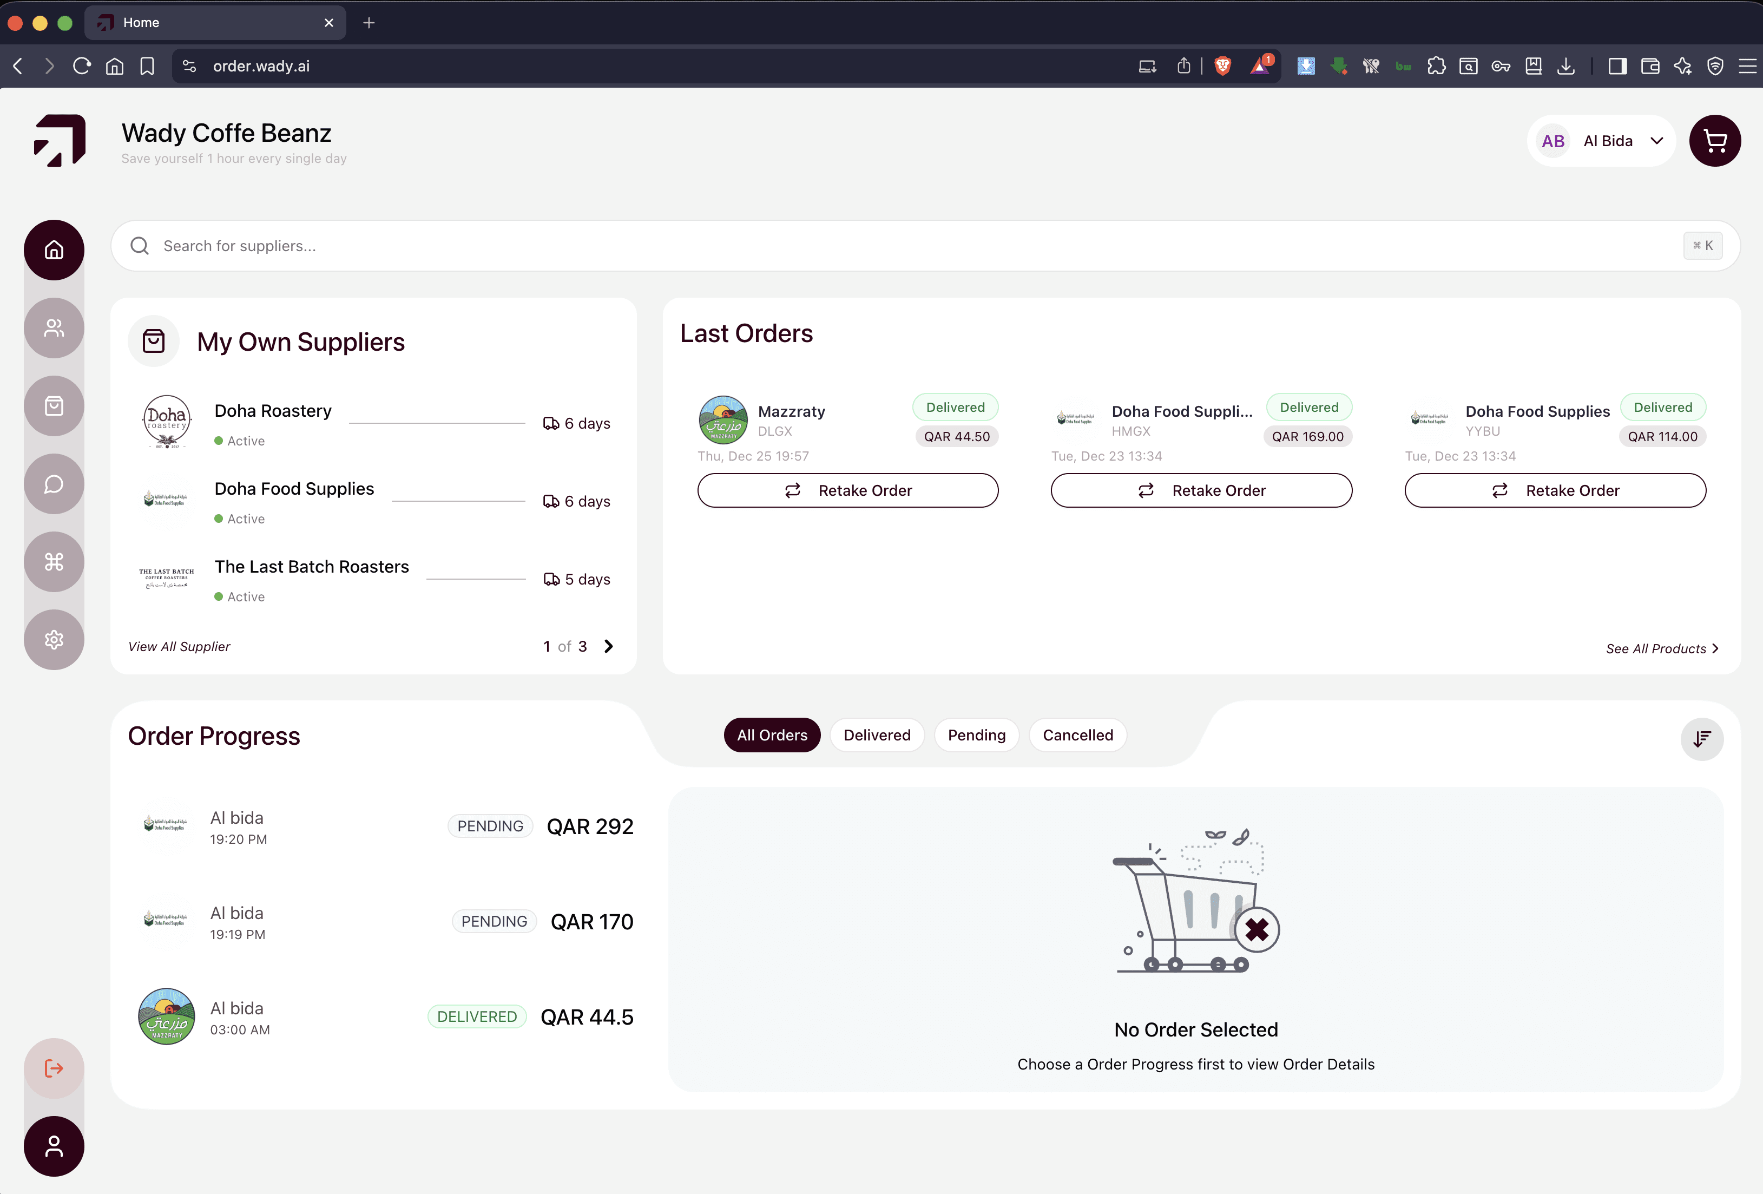Click the order sort icon
The height and width of the screenshot is (1194, 1763).
coord(1701,738)
